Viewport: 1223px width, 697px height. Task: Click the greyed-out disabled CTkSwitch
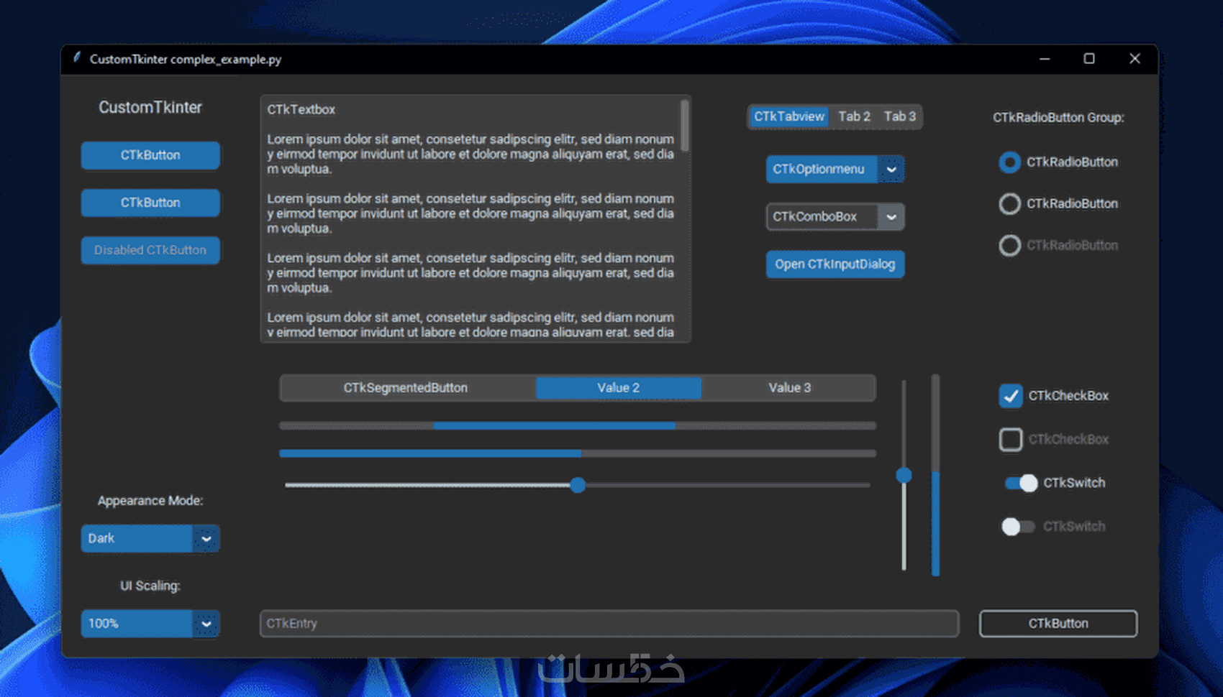pyautogui.click(x=1019, y=527)
